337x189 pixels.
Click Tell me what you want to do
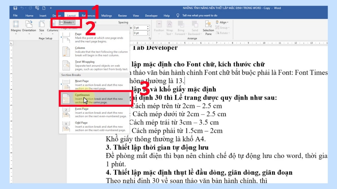point(199,16)
